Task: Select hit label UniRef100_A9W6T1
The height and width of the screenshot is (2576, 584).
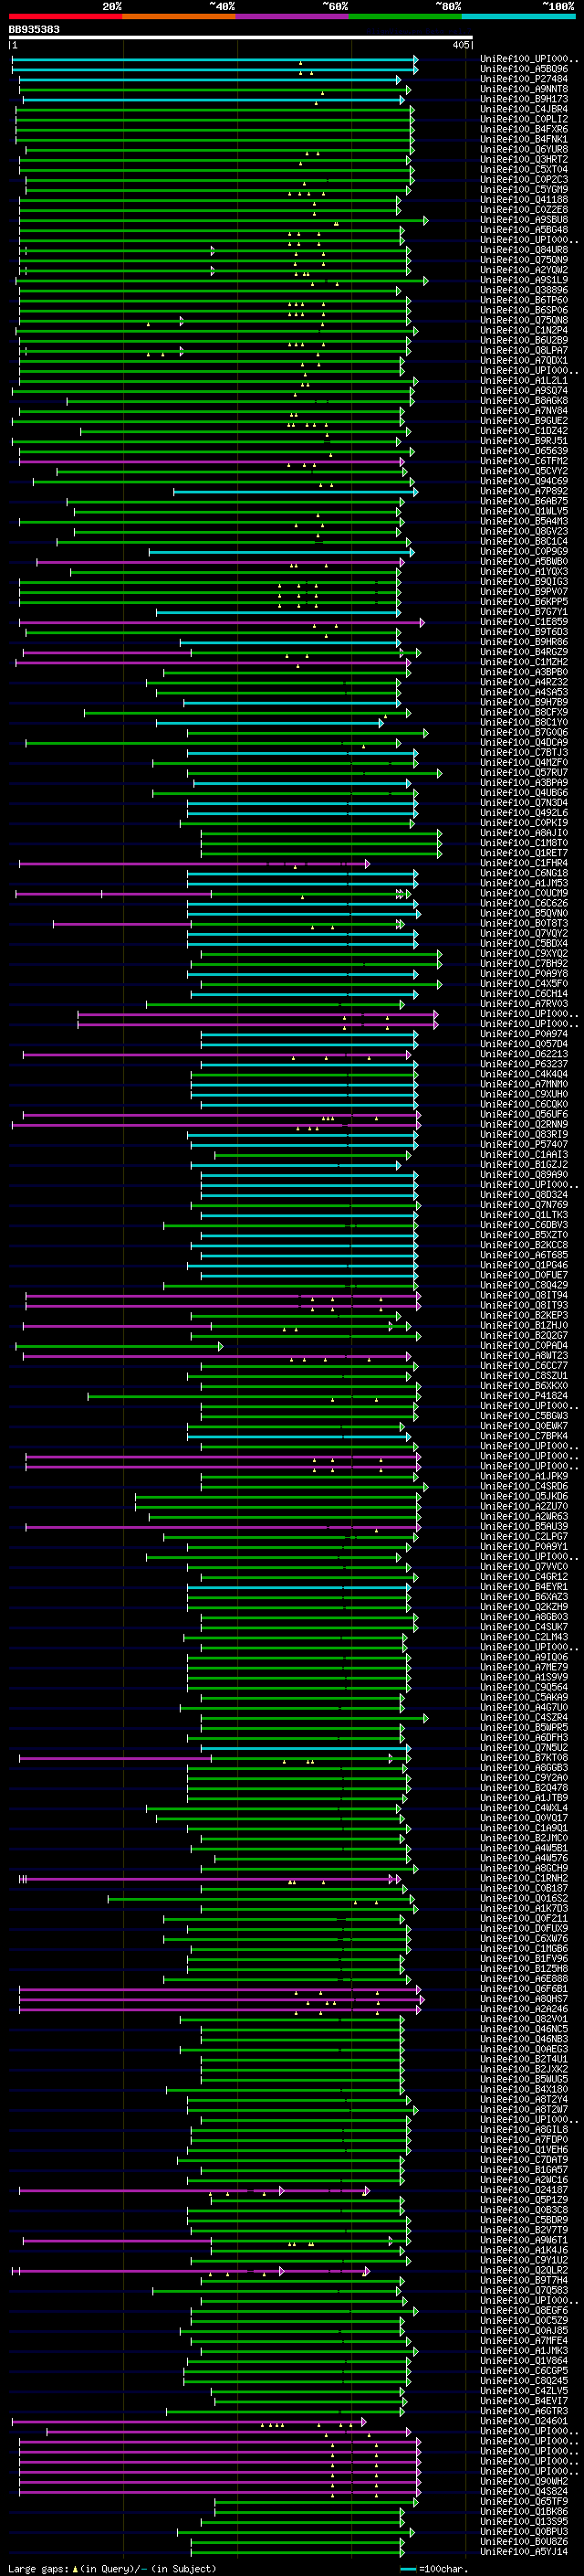Action: (x=524, y=2240)
